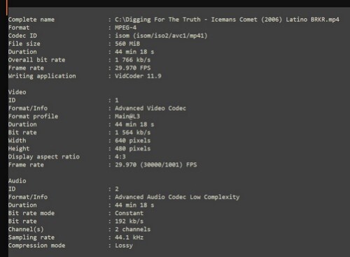Click the 192 kb/s audio bit rate
Screen dimensions: 350x257
129,221
